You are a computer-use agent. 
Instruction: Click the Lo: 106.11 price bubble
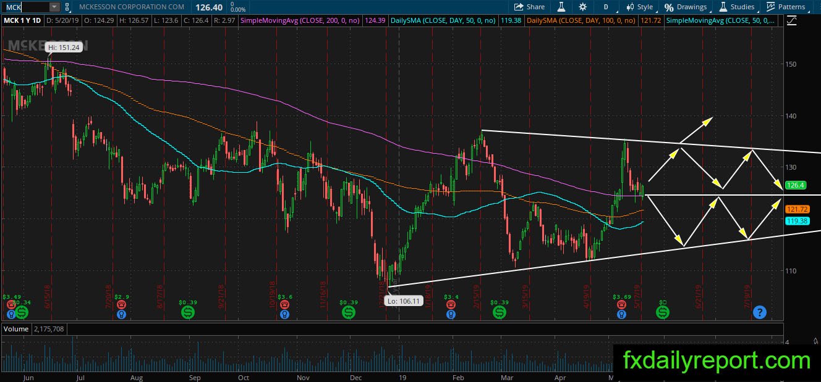[x=403, y=301]
